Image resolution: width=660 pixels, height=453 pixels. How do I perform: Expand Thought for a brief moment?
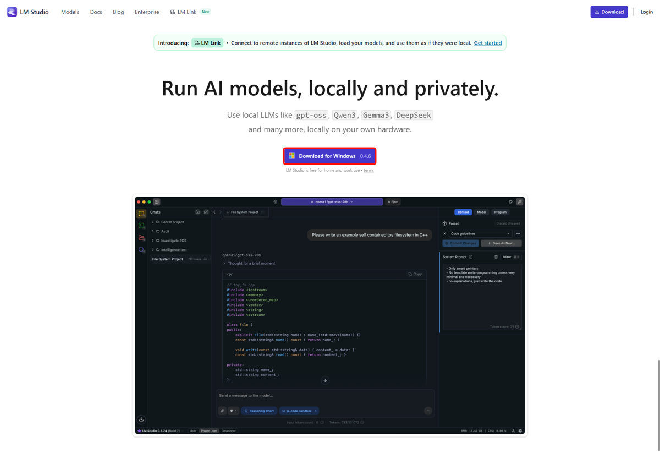click(x=249, y=263)
